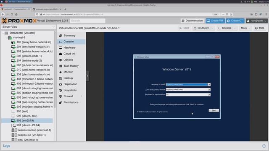
Task: Select vm-host-1 node in tree
Action: (19, 37)
